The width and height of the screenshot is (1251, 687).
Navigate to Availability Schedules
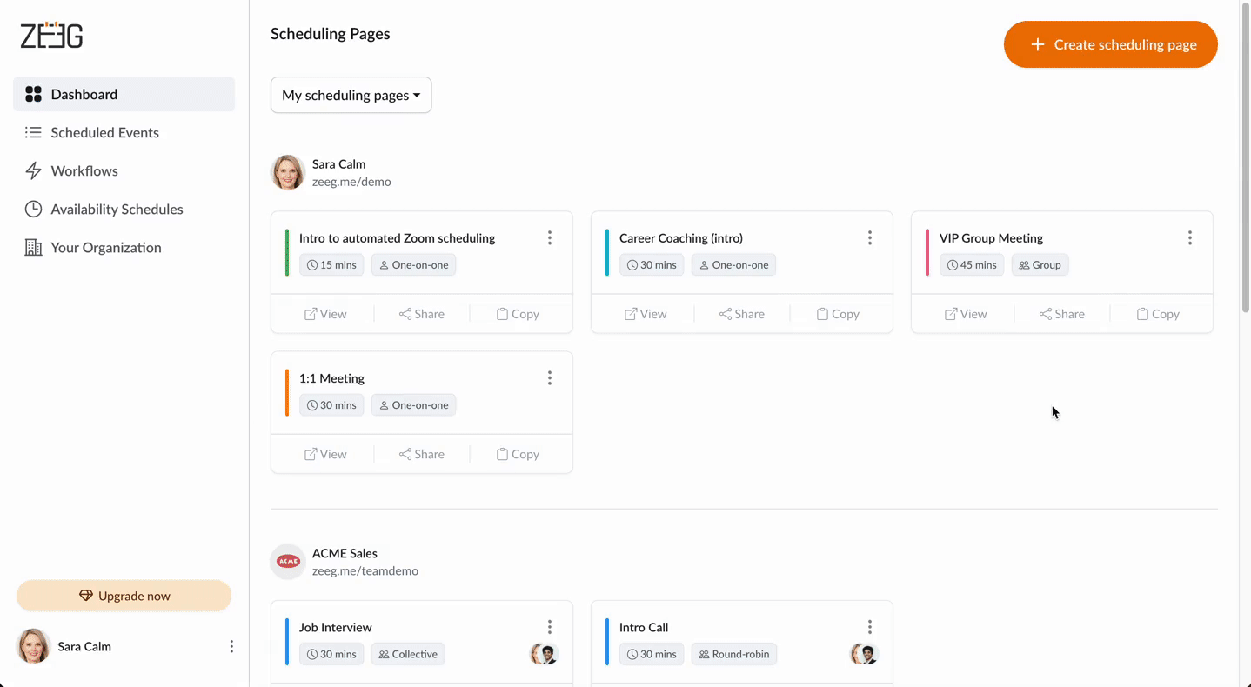(x=117, y=210)
